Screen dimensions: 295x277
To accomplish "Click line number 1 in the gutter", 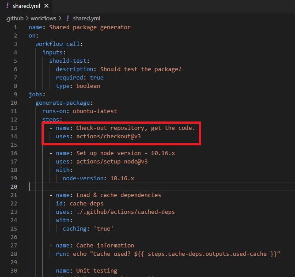I will (16, 27).
